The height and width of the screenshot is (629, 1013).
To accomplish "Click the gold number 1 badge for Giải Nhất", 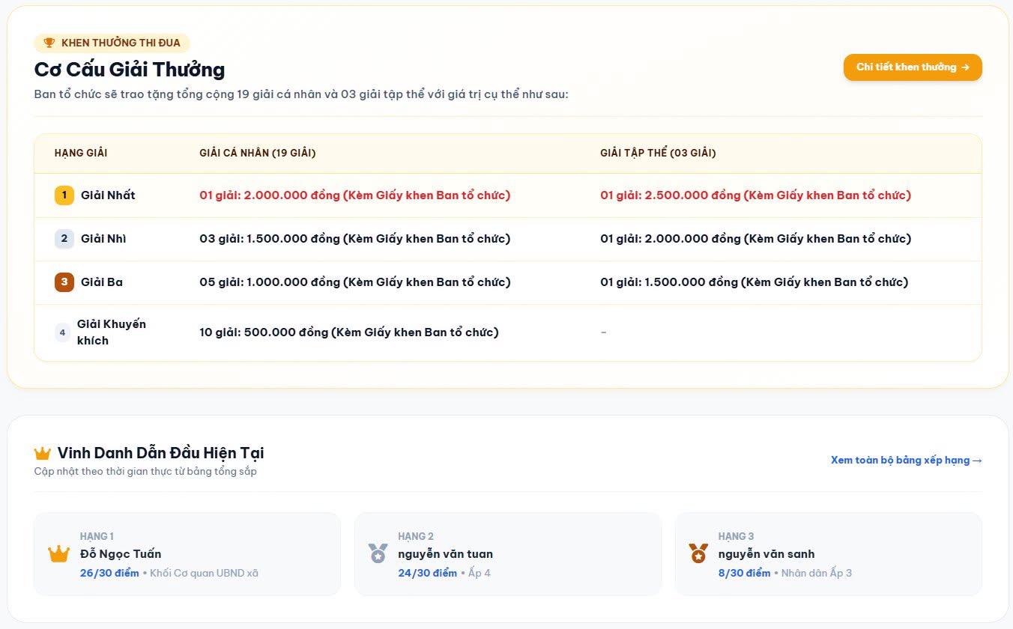I will point(64,195).
